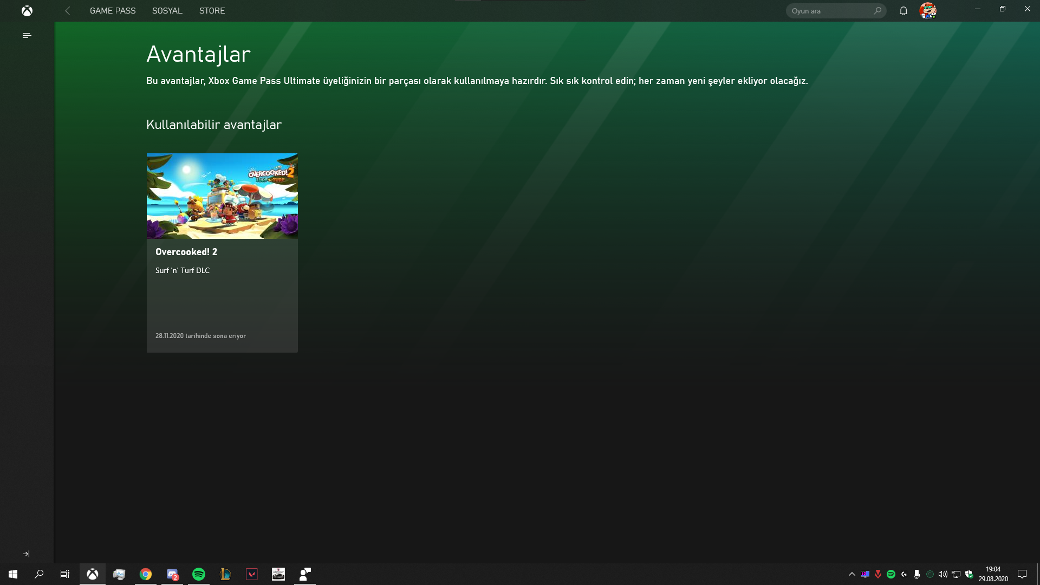Open the notifications bell
The image size is (1040, 585).
point(903,11)
